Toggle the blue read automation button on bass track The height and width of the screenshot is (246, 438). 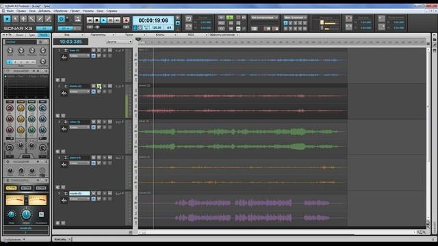[94, 56]
